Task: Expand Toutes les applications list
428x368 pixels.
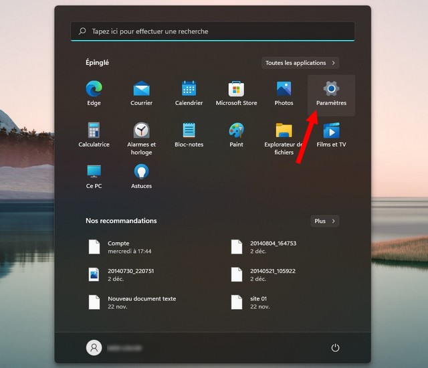Action: [x=300, y=63]
